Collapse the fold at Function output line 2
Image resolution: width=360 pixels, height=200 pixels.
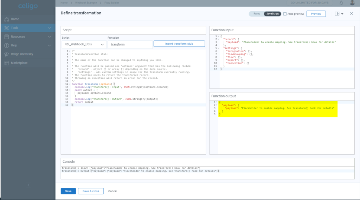click(217, 105)
